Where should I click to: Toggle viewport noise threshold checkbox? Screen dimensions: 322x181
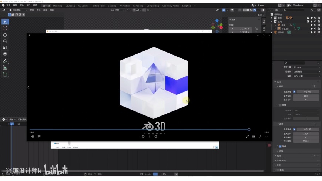coord(294,92)
